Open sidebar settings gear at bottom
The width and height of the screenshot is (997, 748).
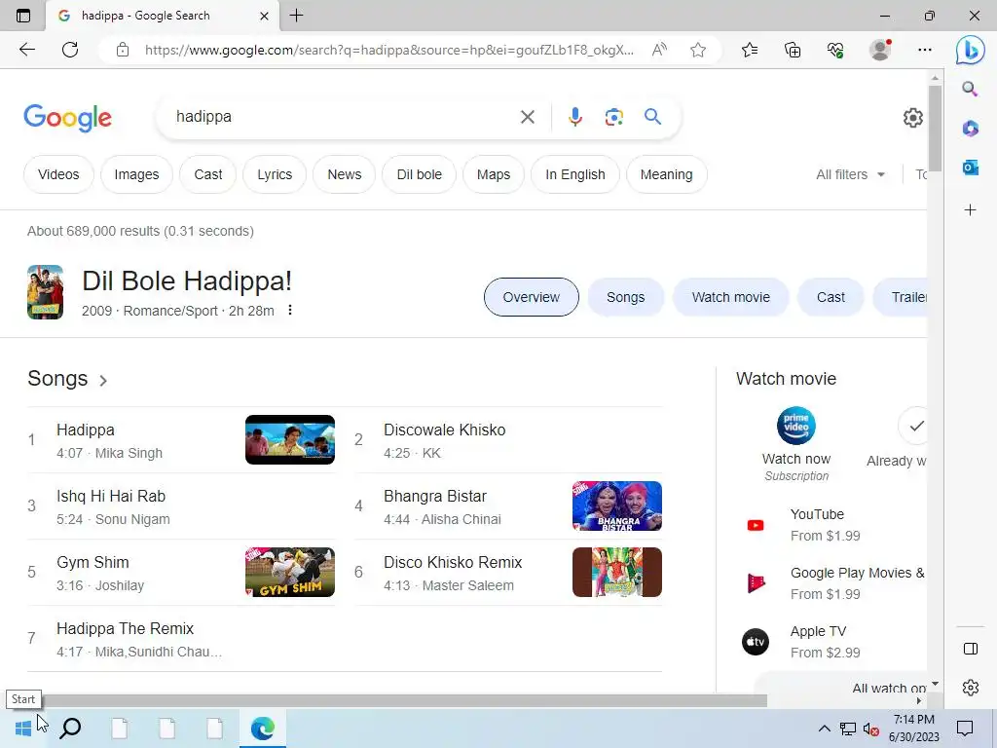[x=971, y=688]
